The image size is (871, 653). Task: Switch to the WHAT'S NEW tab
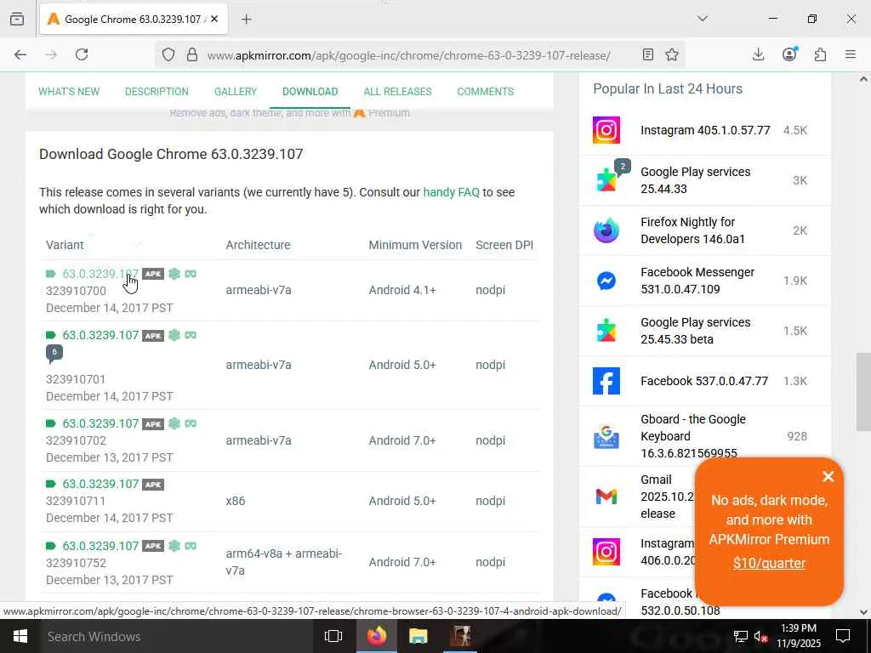(x=69, y=92)
